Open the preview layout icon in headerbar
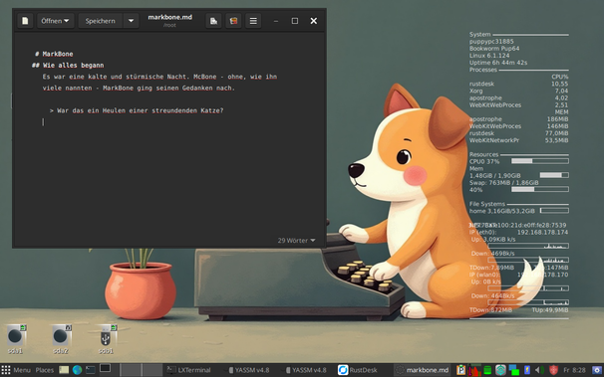 coord(213,21)
